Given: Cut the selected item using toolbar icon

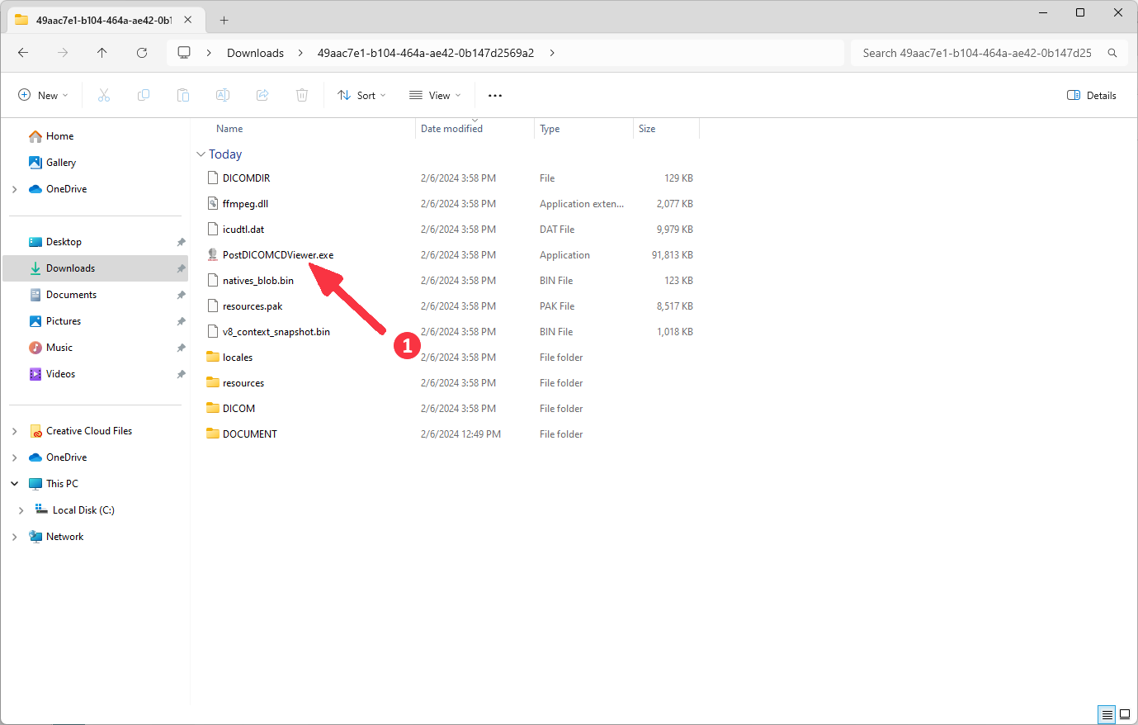Looking at the screenshot, I should coord(103,95).
